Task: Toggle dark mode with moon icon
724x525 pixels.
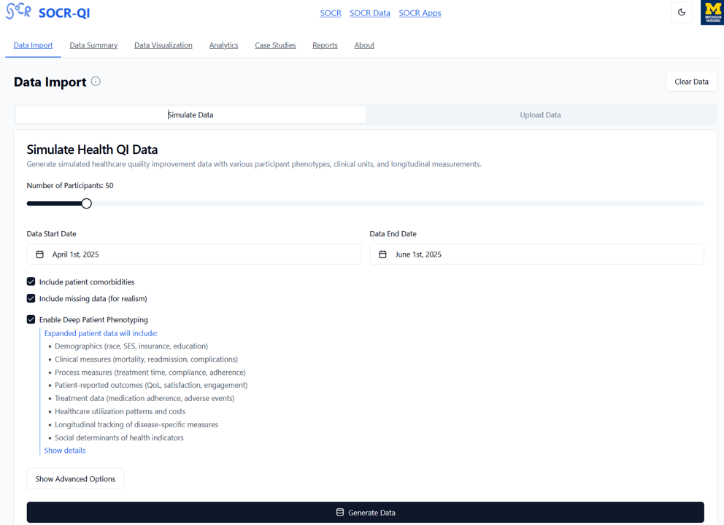Action: (682, 12)
